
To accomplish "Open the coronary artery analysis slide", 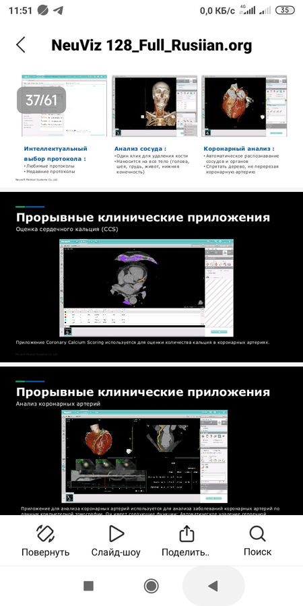I will pos(151,440).
